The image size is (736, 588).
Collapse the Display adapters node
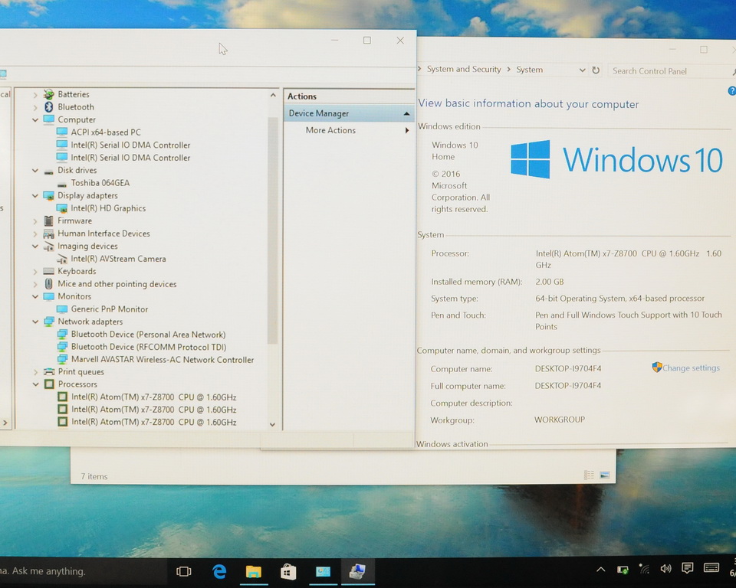coord(35,195)
